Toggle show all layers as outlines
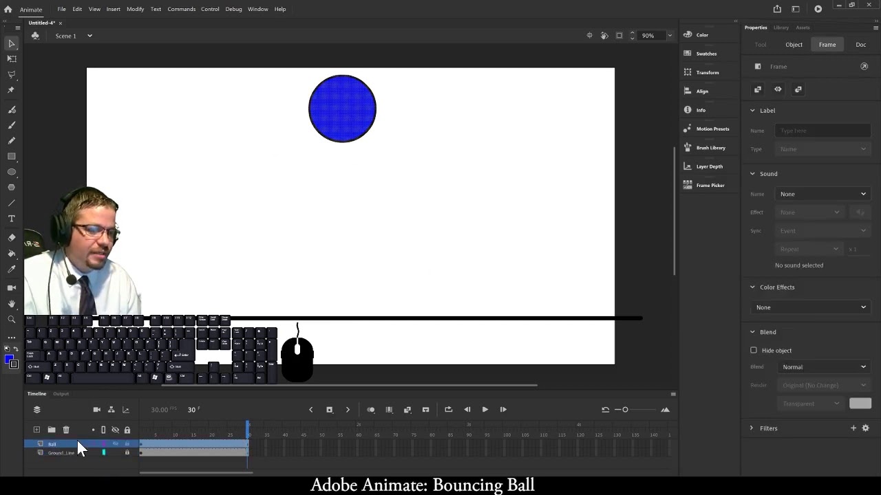The width and height of the screenshot is (881, 495). (103, 430)
